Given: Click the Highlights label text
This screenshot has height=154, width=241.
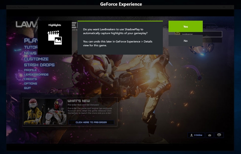Looking at the screenshot, I should [55, 25].
